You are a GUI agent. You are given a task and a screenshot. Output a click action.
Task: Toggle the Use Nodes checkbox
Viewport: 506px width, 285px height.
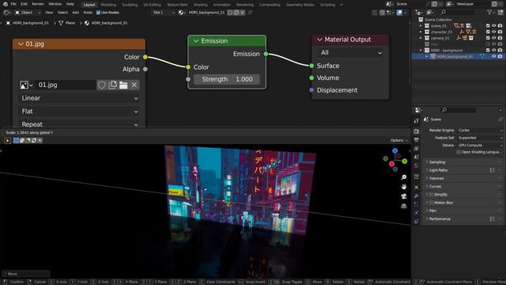[98, 13]
